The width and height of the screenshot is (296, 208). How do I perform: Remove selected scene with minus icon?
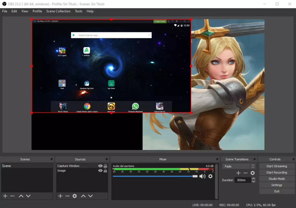pyautogui.click(x=12, y=196)
